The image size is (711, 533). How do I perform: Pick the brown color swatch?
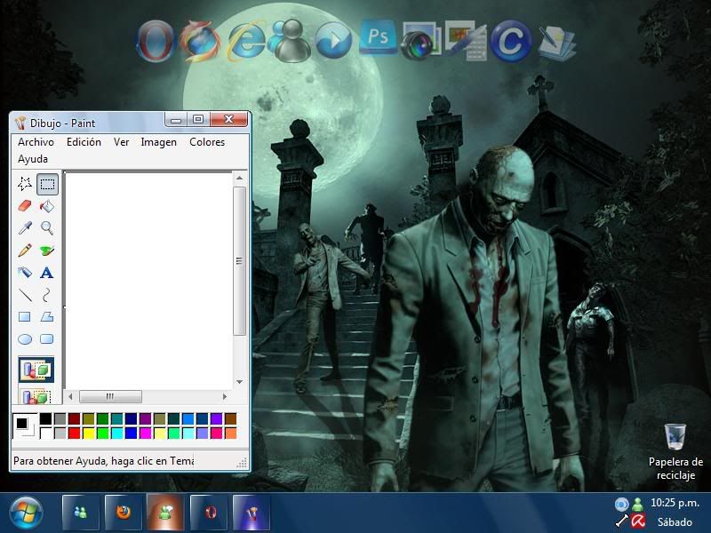pos(231,418)
